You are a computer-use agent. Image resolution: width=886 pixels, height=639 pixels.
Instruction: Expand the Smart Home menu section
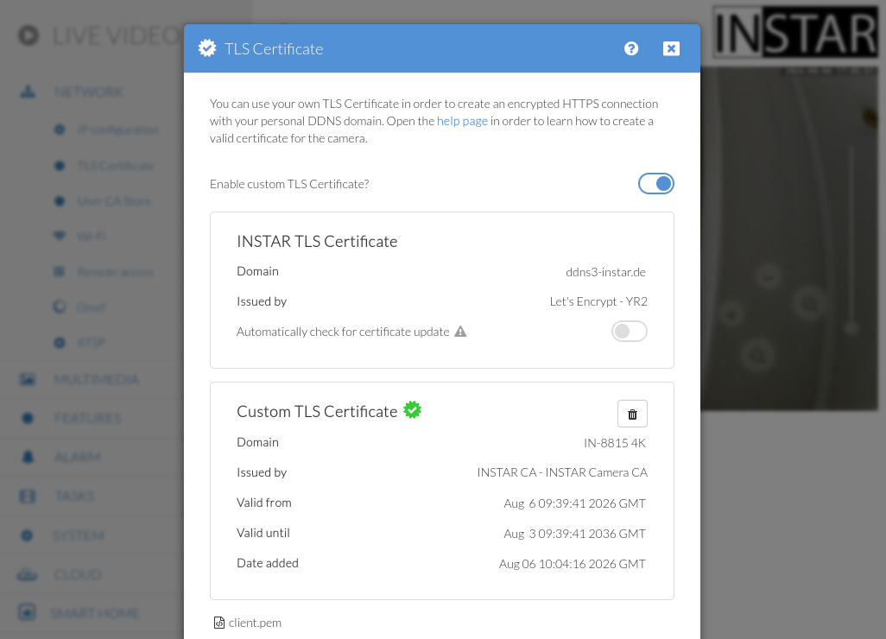click(x=95, y=613)
